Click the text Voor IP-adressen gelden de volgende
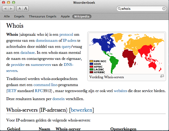Image resolution: width=169 pixels, height=131 pixels. point(37,120)
